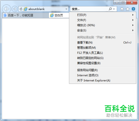Open the 安全(S) menu item

(x=103, y=30)
